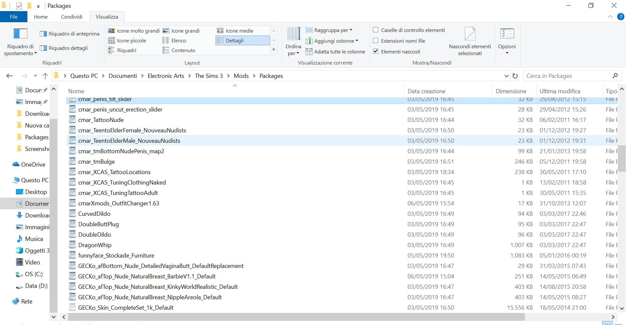Select Riquadri layout

(x=122, y=50)
